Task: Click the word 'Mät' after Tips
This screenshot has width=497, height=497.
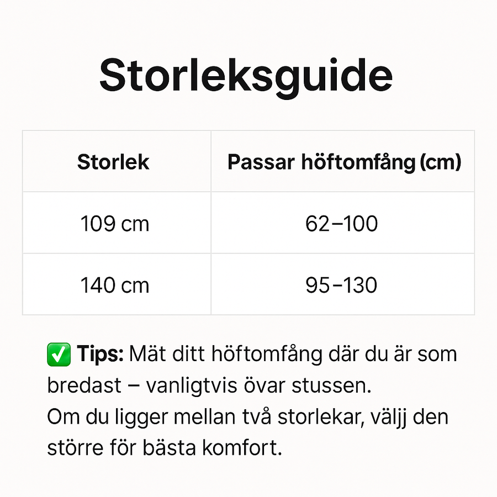Action: [147, 354]
